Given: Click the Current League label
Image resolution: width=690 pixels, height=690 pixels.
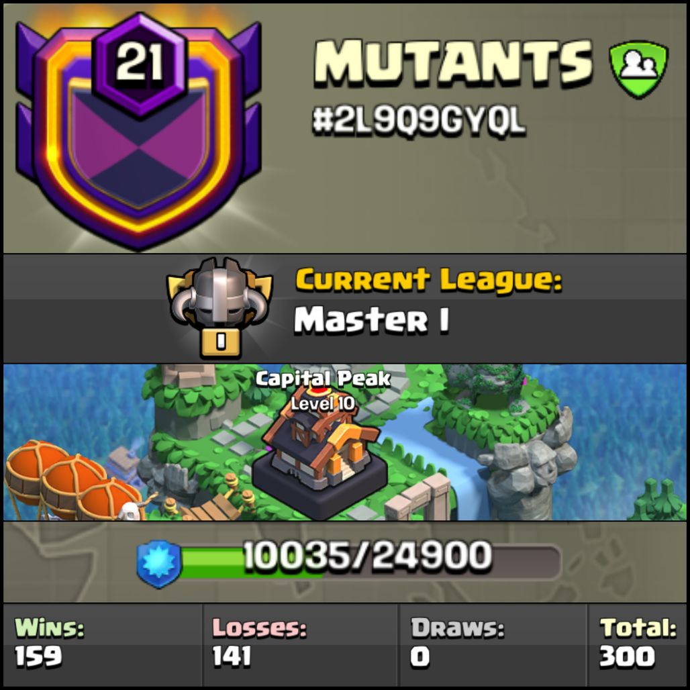Looking at the screenshot, I should [429, 280].
